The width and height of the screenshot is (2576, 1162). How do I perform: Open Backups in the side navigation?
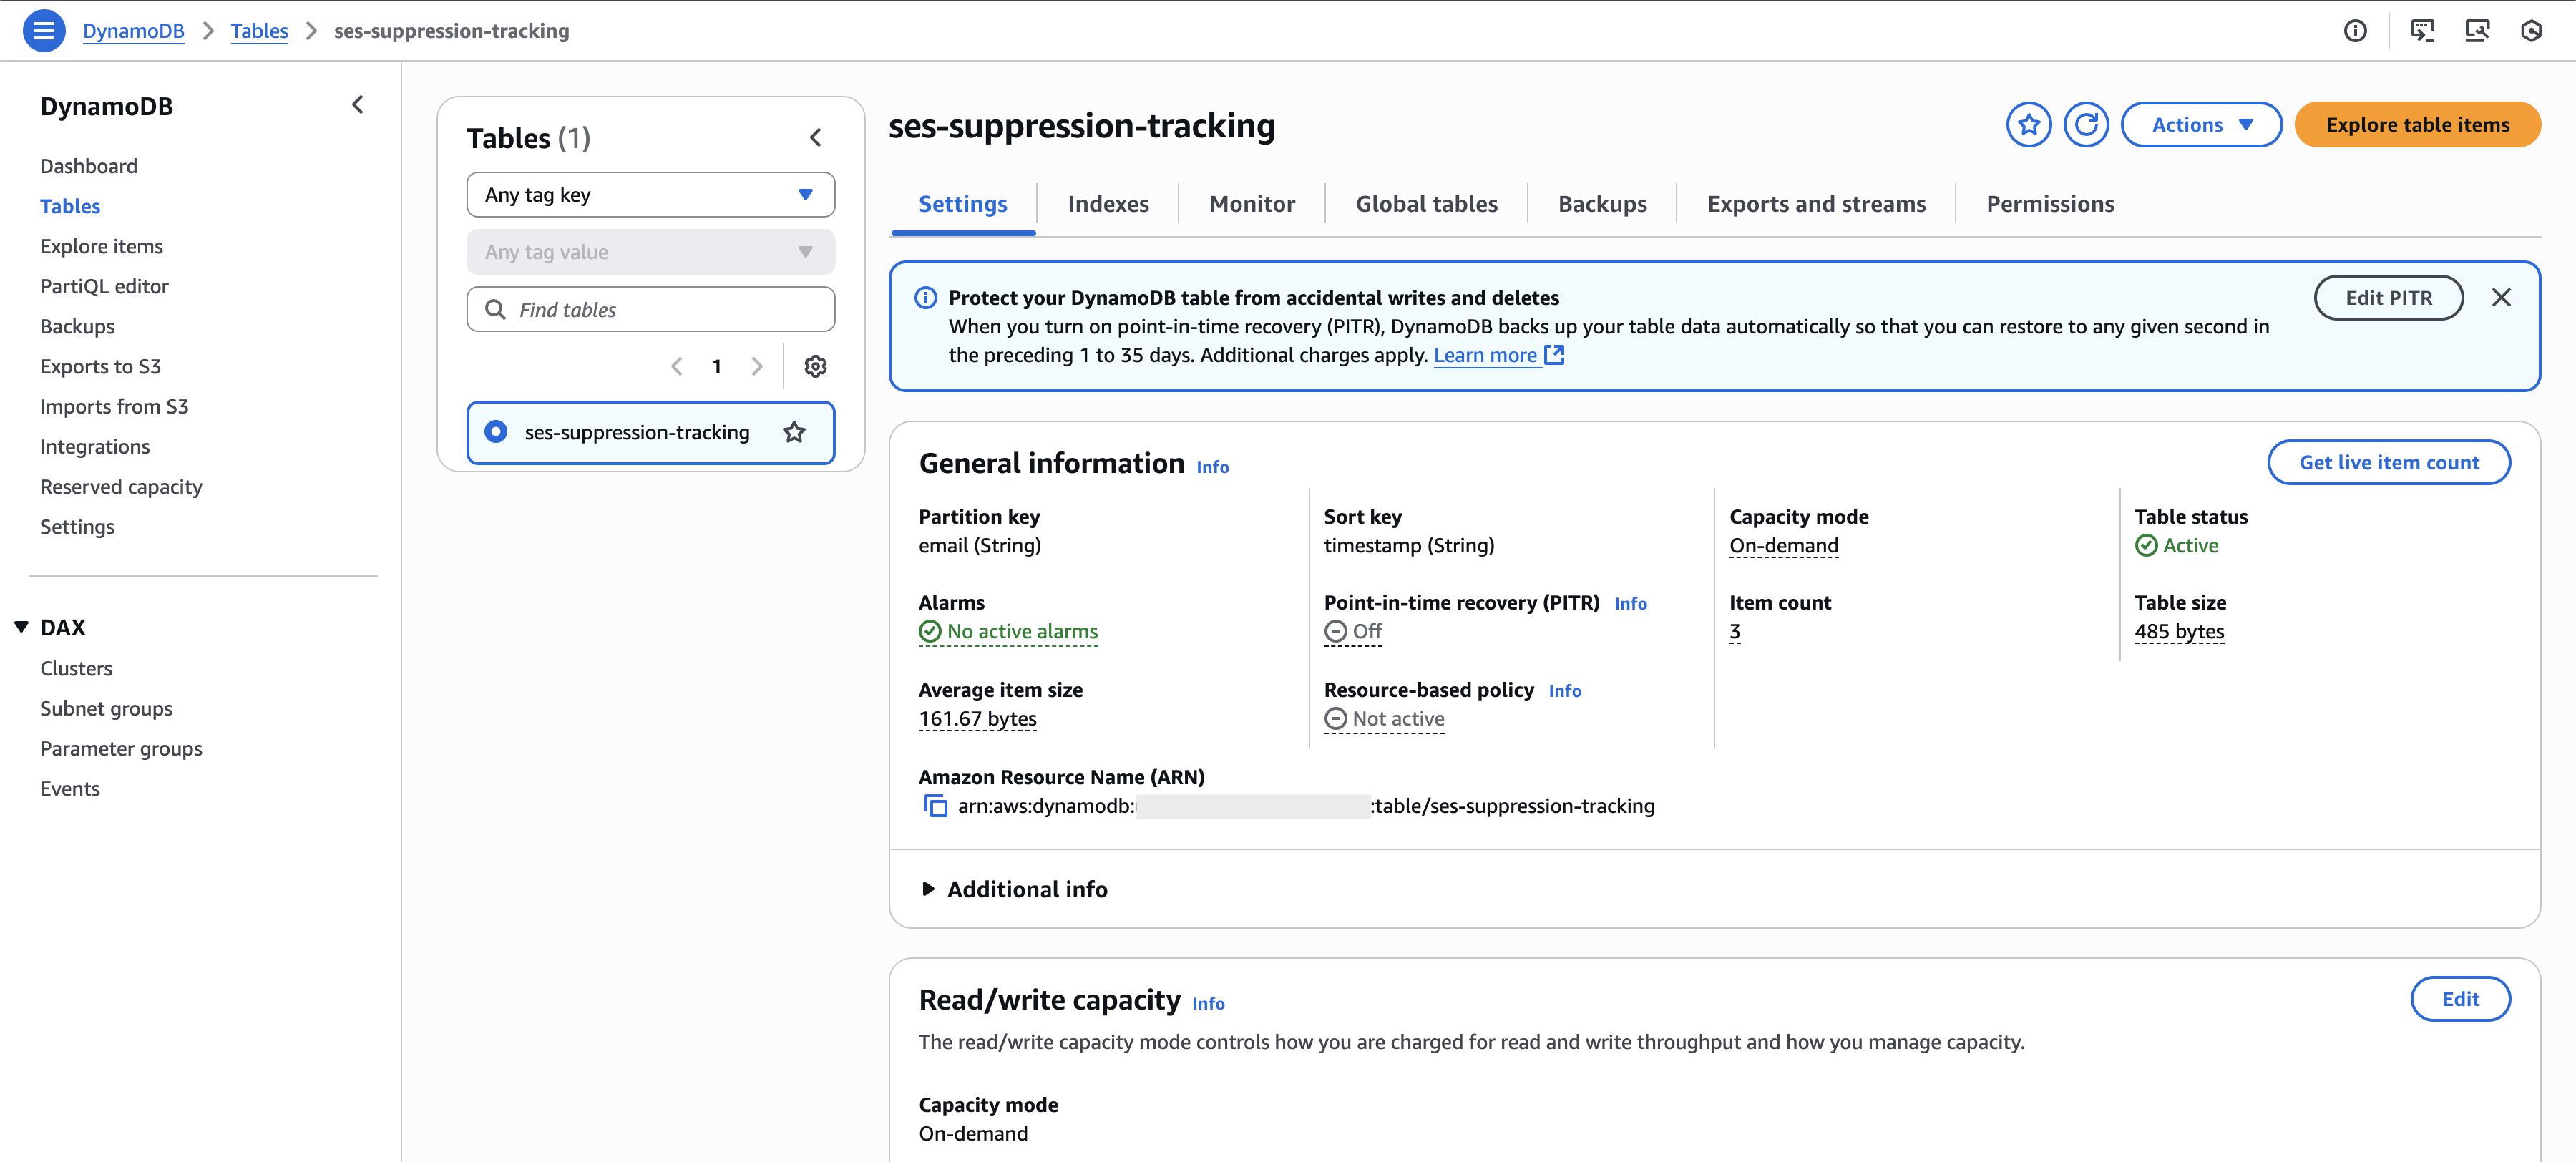pos(77,326)
